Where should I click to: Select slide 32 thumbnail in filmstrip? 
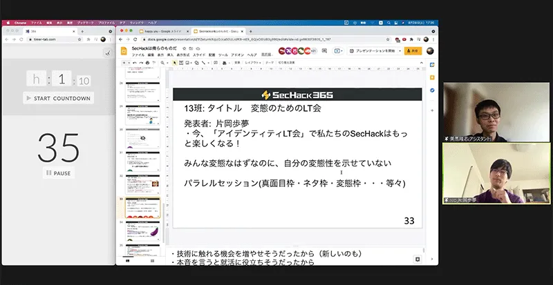tap(142, 185)
